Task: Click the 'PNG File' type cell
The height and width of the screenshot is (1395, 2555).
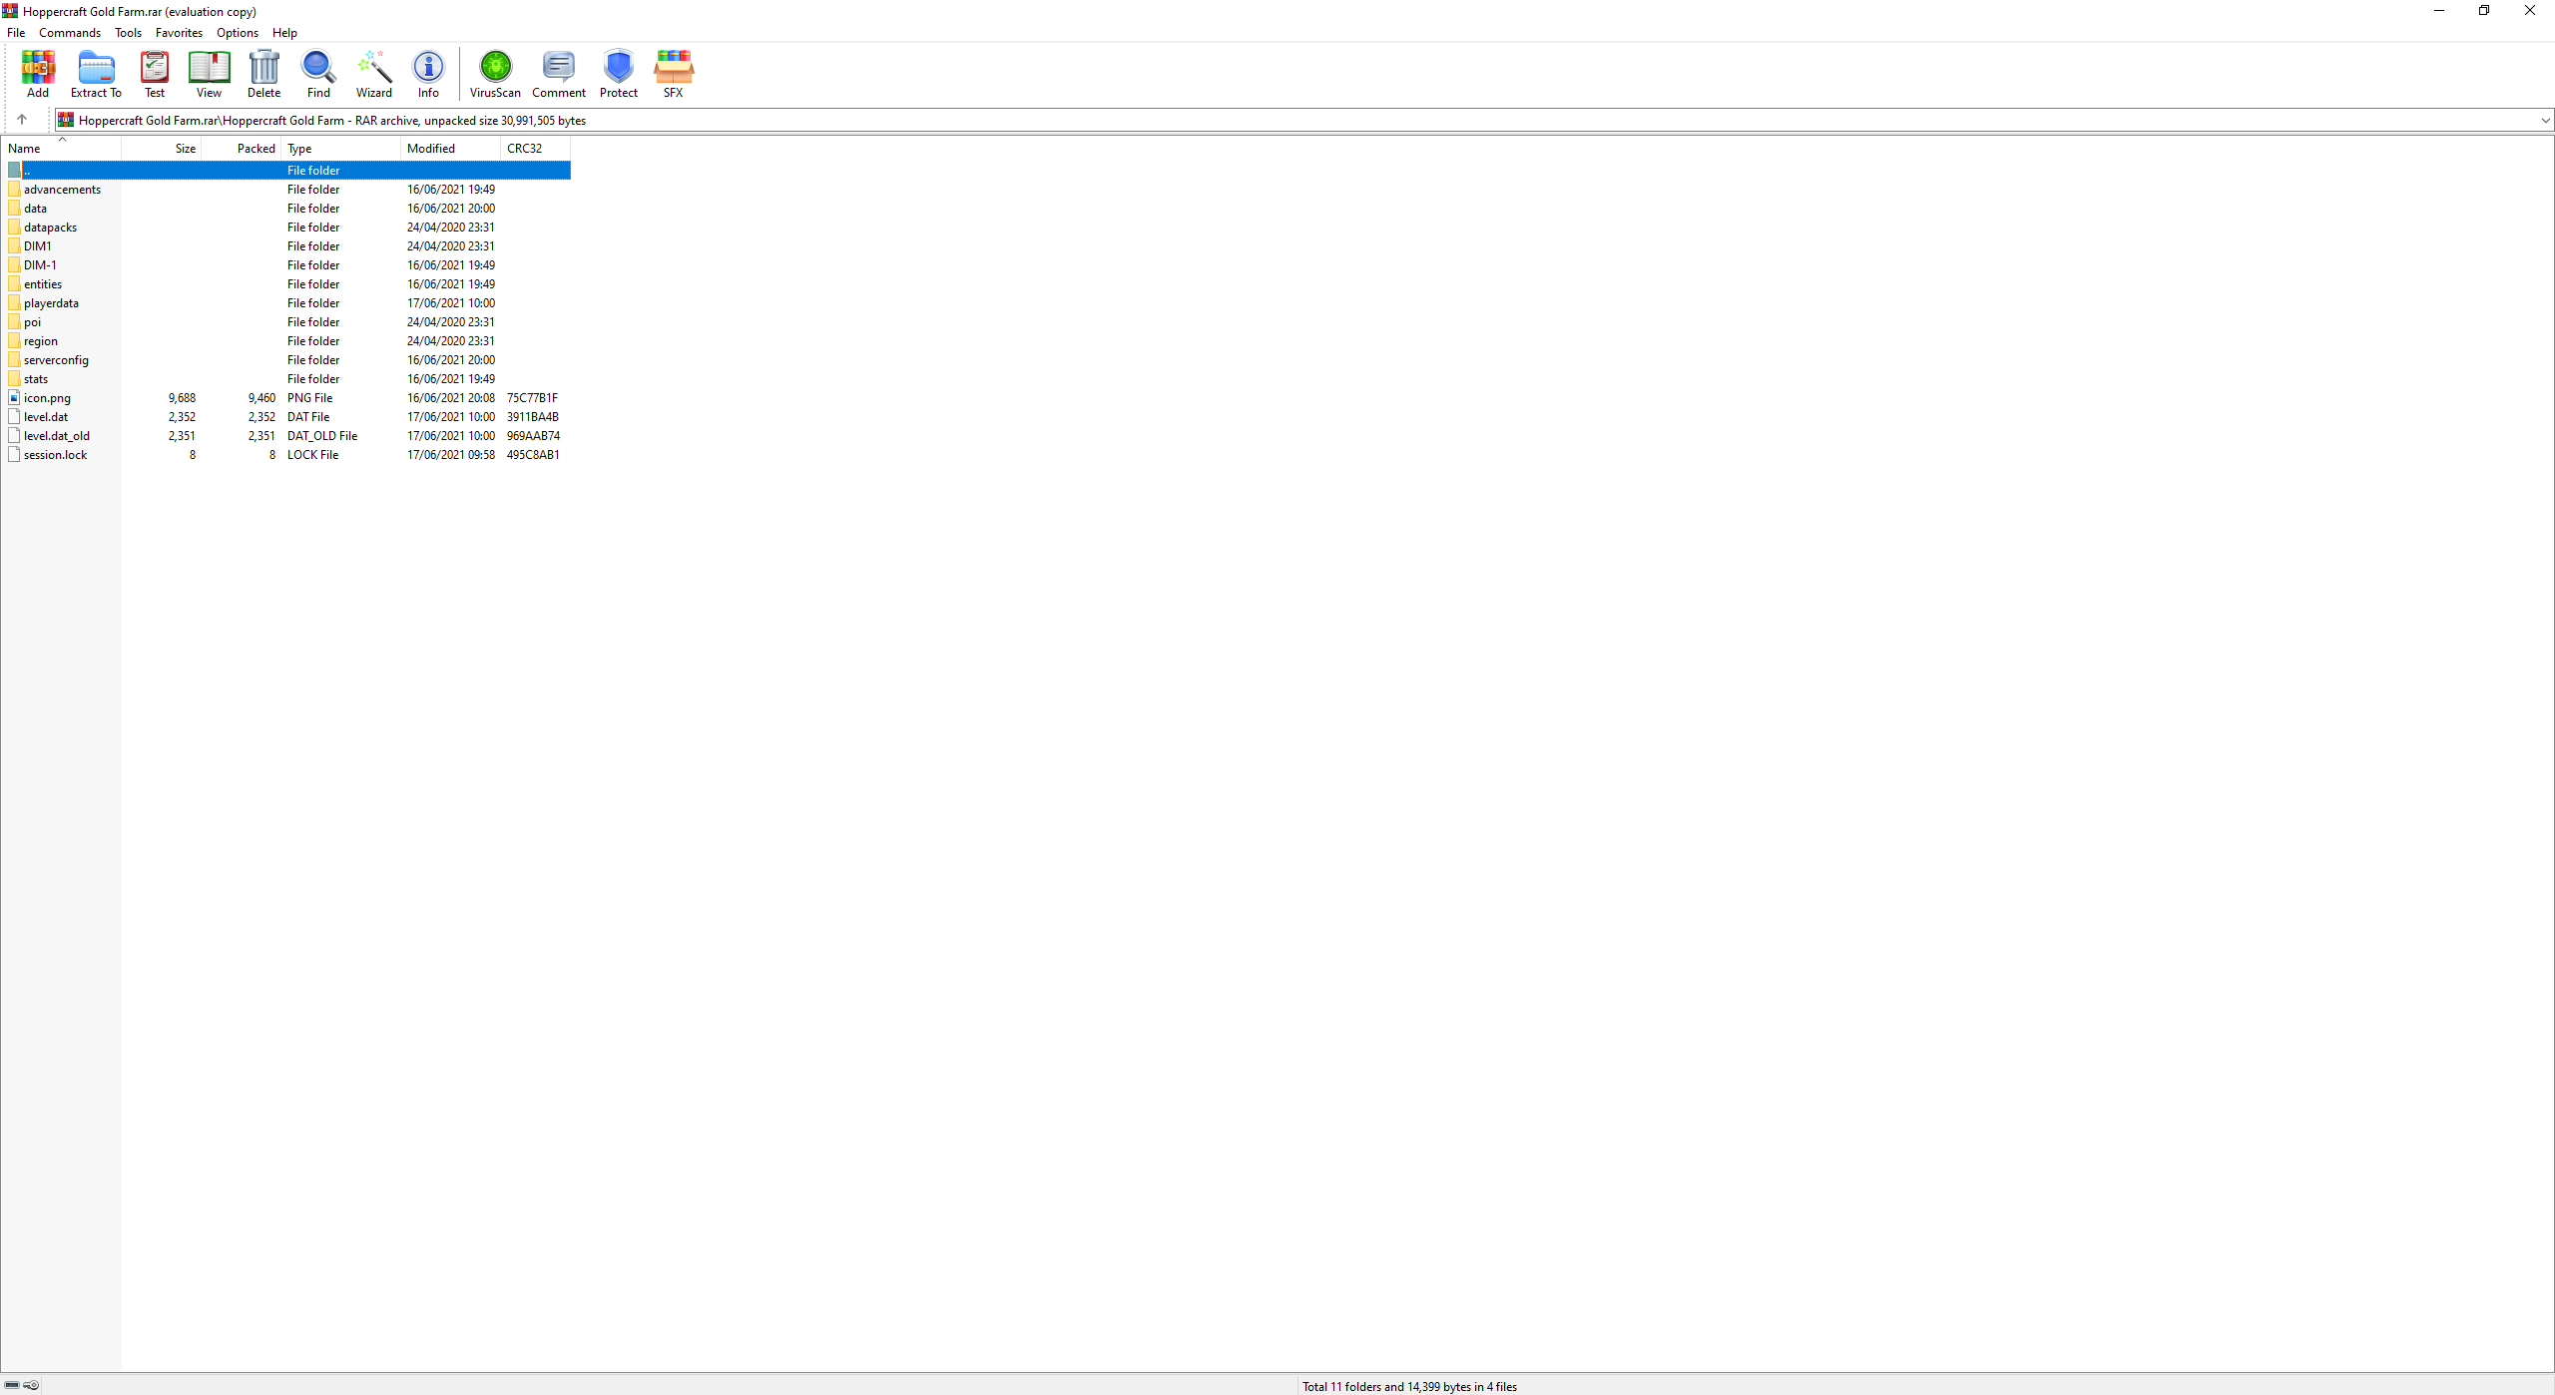Action: pos(309,398)
